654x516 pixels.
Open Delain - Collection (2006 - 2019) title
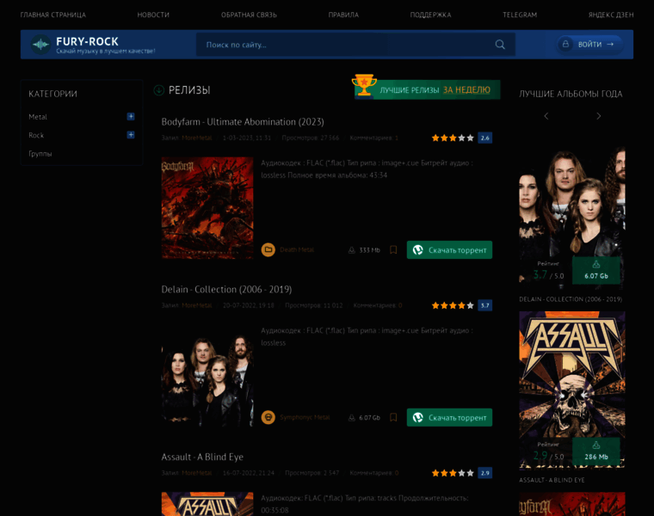226,289
